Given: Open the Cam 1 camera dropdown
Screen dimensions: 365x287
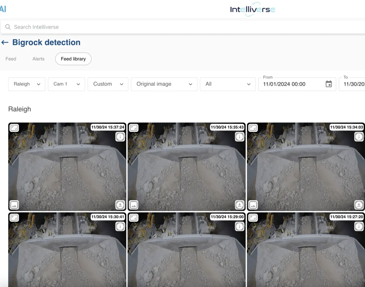Looking at the screenshot, I should [x=66, y=84].
